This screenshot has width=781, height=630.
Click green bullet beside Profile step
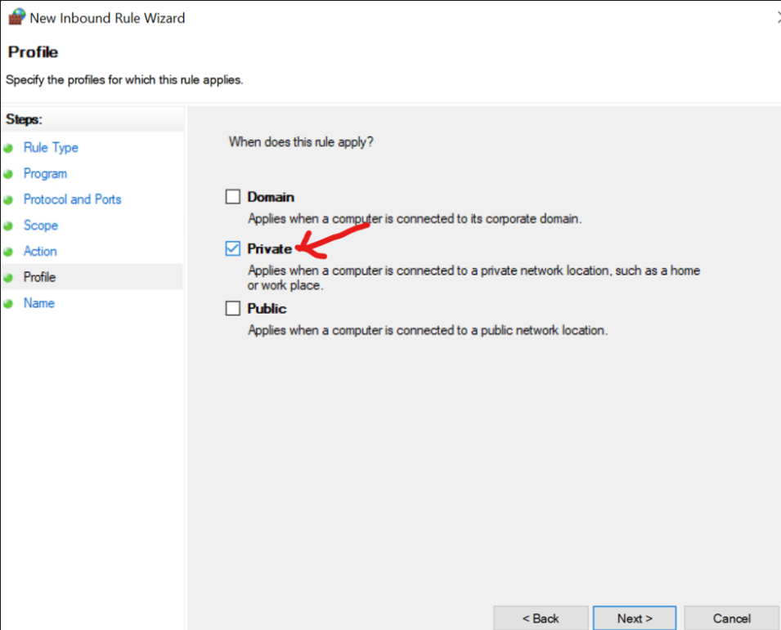point(8,278)
